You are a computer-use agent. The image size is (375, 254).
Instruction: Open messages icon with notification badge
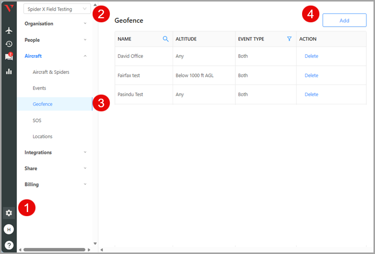pyautogui.click(x=9, y=57)
